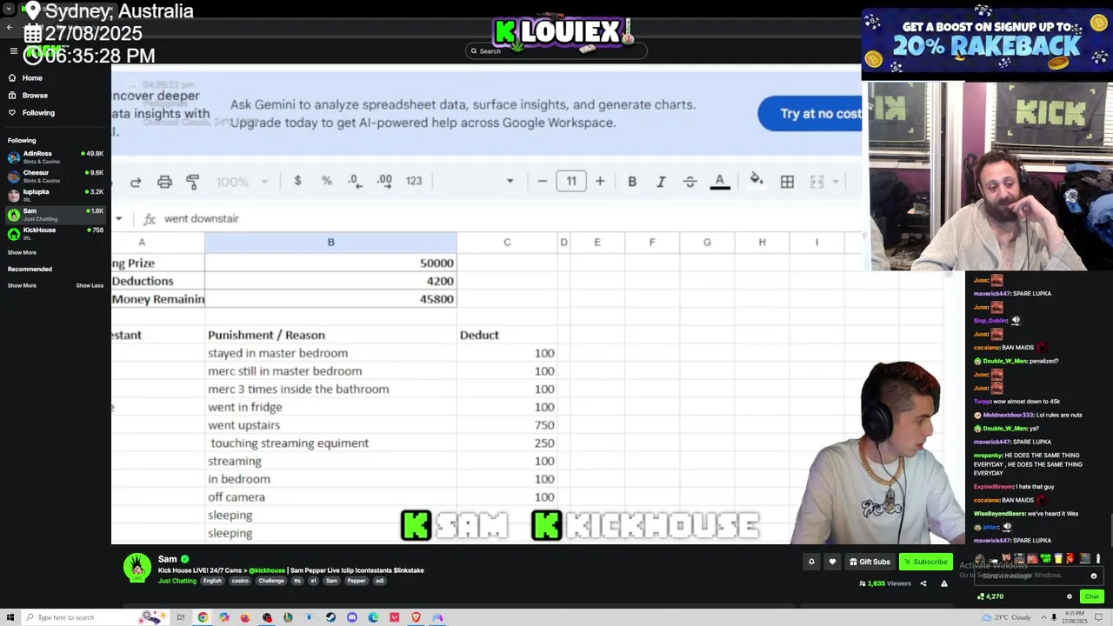This screenshot has width=1113, height=626.
Task: Select column C header
Action: click(507, 242)
